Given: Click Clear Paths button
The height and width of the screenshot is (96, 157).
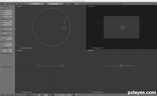Looking at the screenshot, I should (x=7, y=40).
